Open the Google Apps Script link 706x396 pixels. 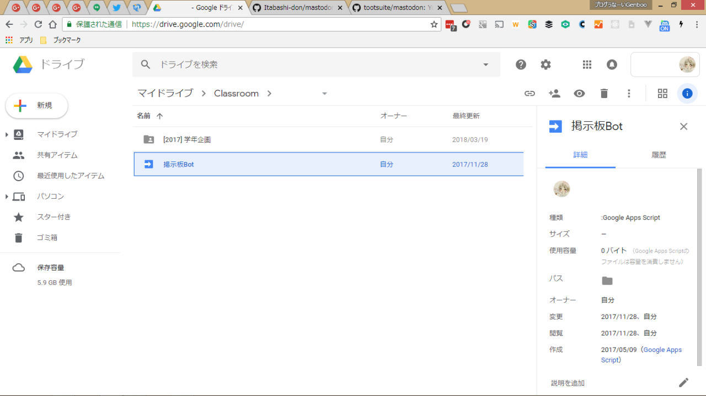click(x=662, y=350)
